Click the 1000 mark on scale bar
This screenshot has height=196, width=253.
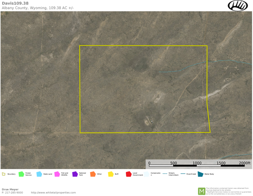[197, 163]
